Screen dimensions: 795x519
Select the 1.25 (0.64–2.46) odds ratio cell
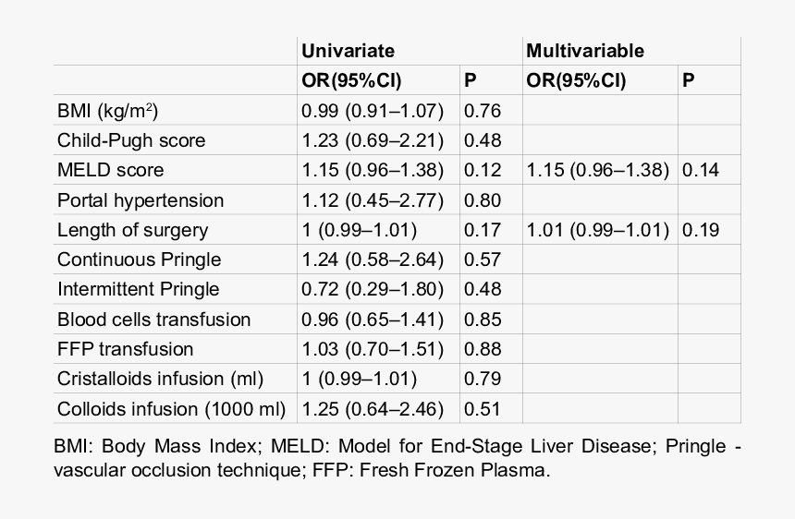(x=373, y=408)
